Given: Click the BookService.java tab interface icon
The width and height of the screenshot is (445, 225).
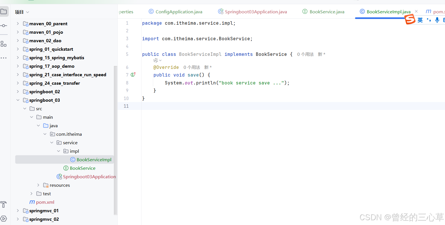Looking at the screenshot, I should [x=305, y=12].
